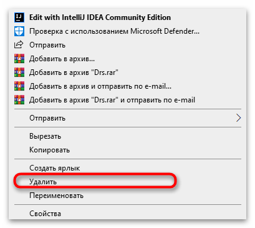Click WinRAR icon beside '"Drs.rar" и отправить по e-mail'

pyautogui.click(x=19, y=100)
